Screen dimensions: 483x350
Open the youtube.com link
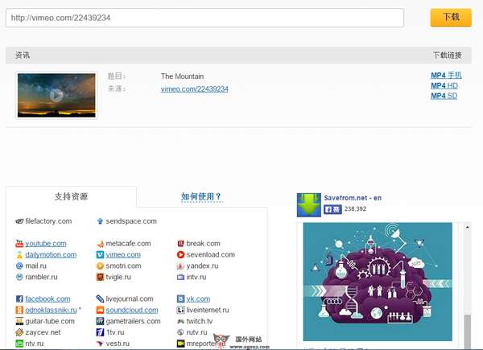pos(46,244)
